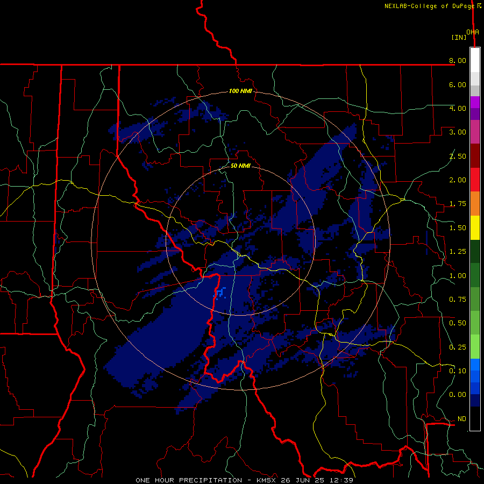Click the 2.50 legend value
The image size is (484, 484).
(x=458, y=156)
